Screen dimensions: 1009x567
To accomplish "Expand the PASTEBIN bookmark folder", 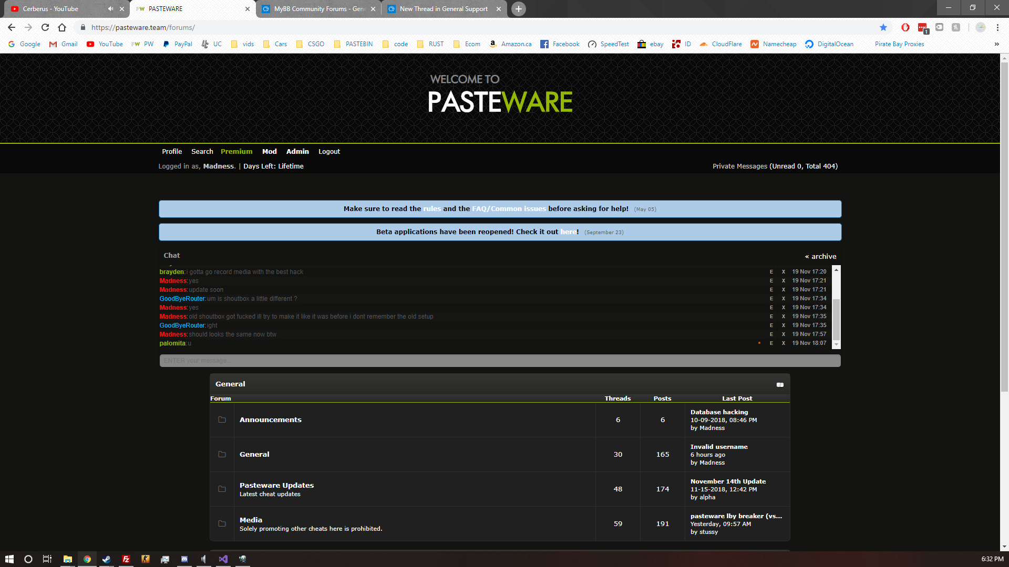I will pos(353,44).
